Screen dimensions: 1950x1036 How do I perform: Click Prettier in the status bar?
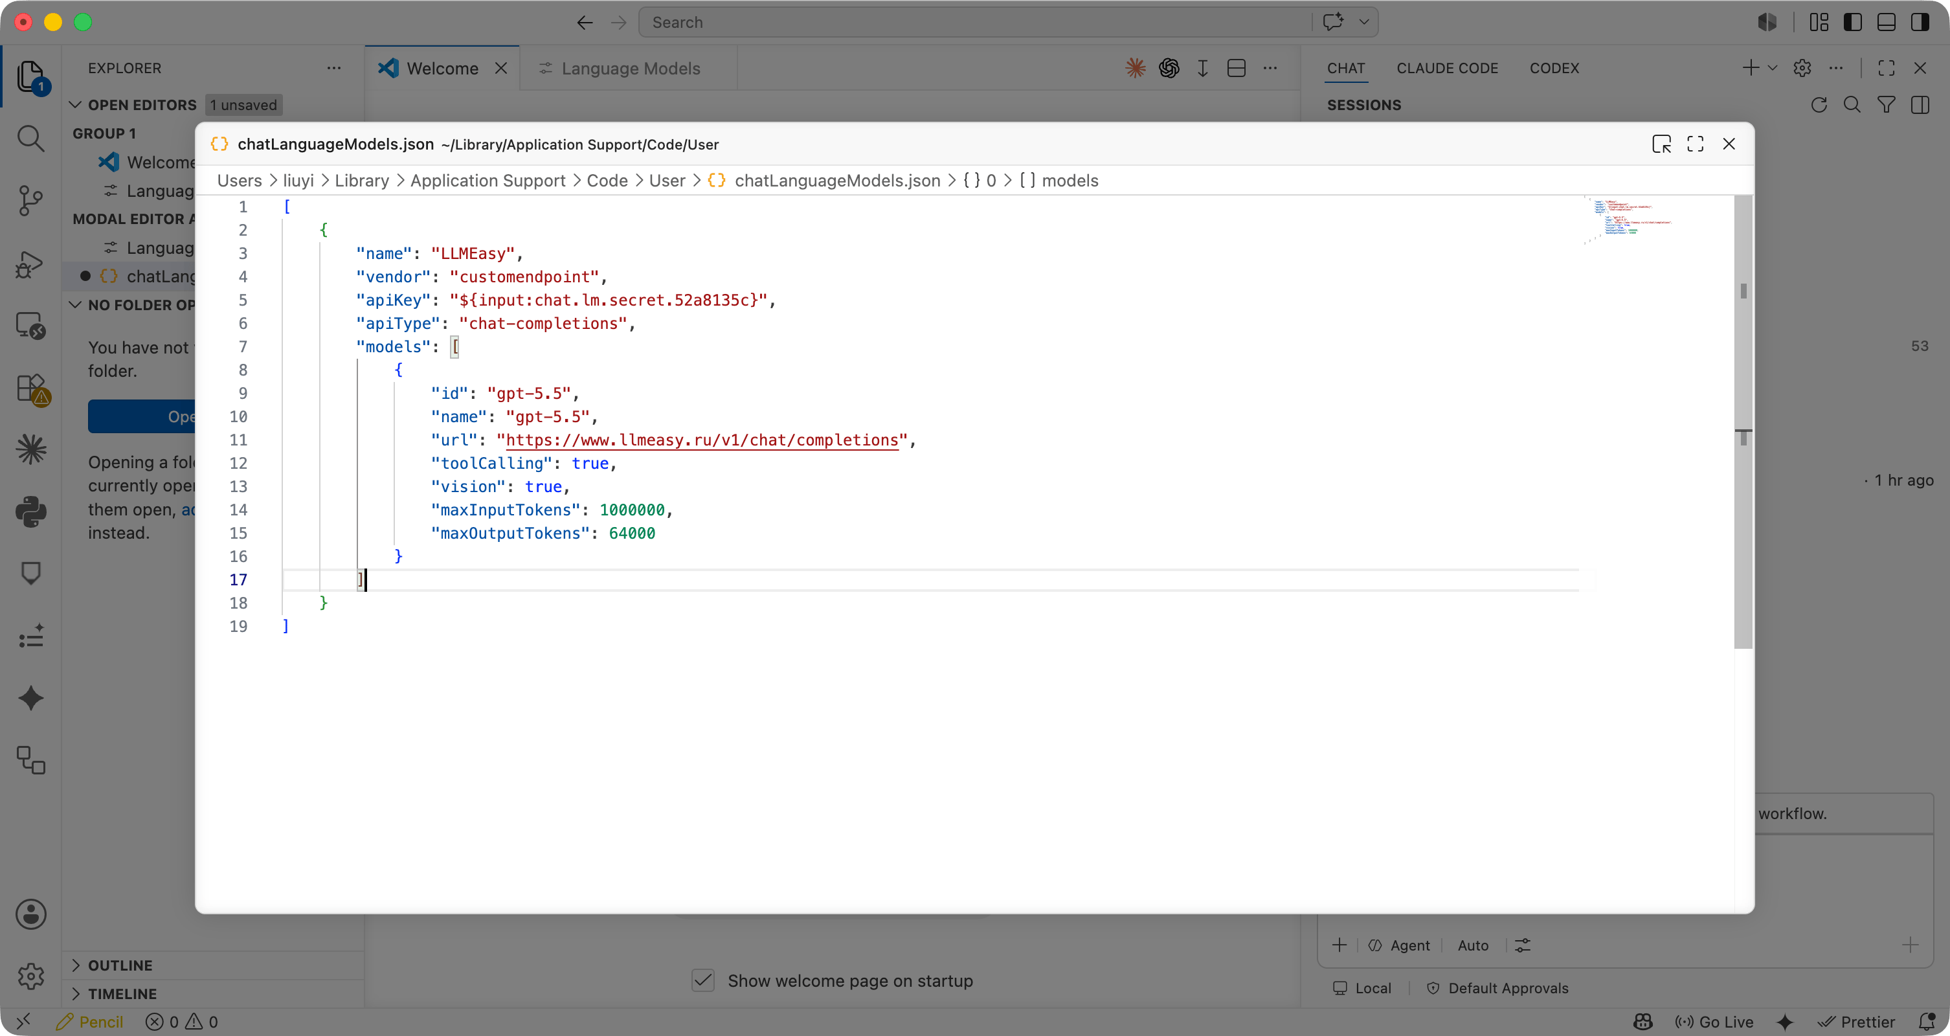click(x=1857, y=1022)
